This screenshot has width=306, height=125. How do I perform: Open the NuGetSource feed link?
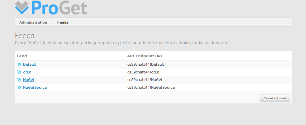35,87
